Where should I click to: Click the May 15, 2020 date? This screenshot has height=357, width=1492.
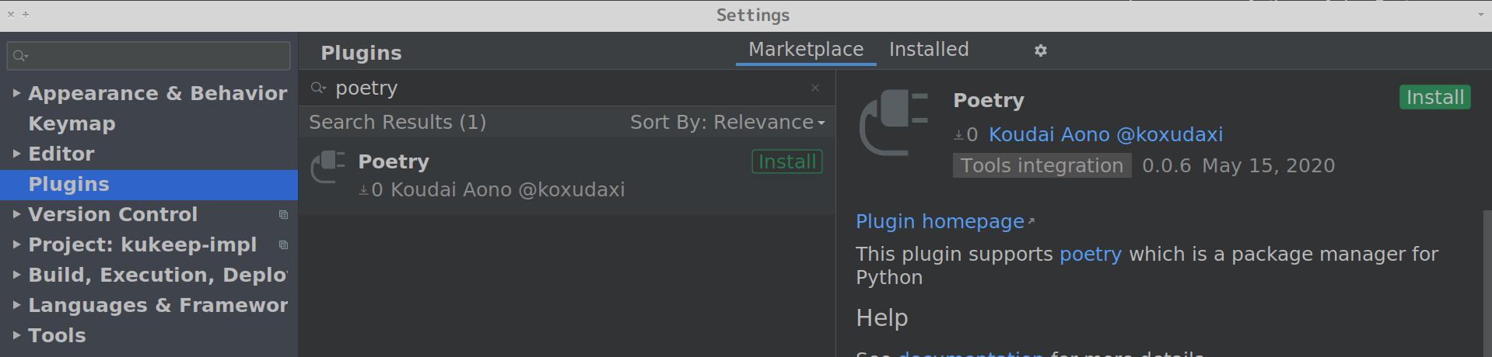click(1268, 166)
